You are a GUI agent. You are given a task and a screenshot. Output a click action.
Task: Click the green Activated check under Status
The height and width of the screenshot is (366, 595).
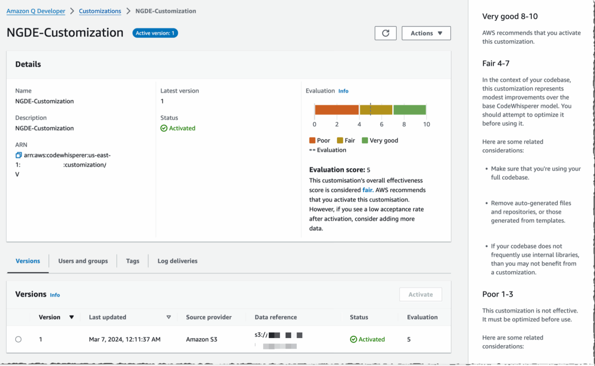pos(178,128)
